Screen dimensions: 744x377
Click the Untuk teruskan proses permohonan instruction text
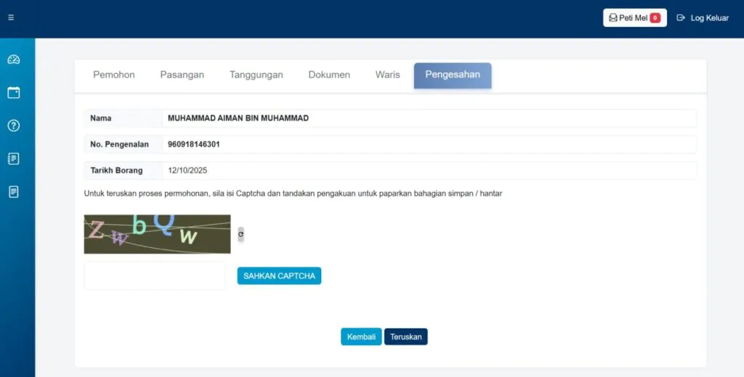(293, 194)
